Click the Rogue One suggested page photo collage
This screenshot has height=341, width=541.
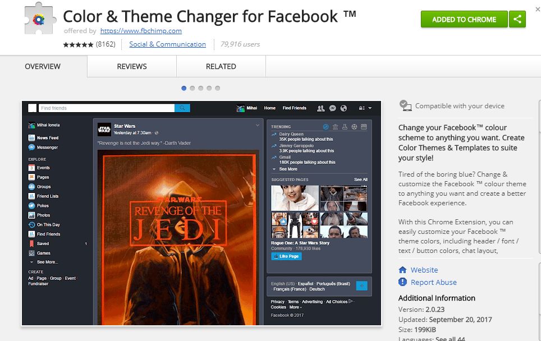pyautogui.click(x=319, y=211)
